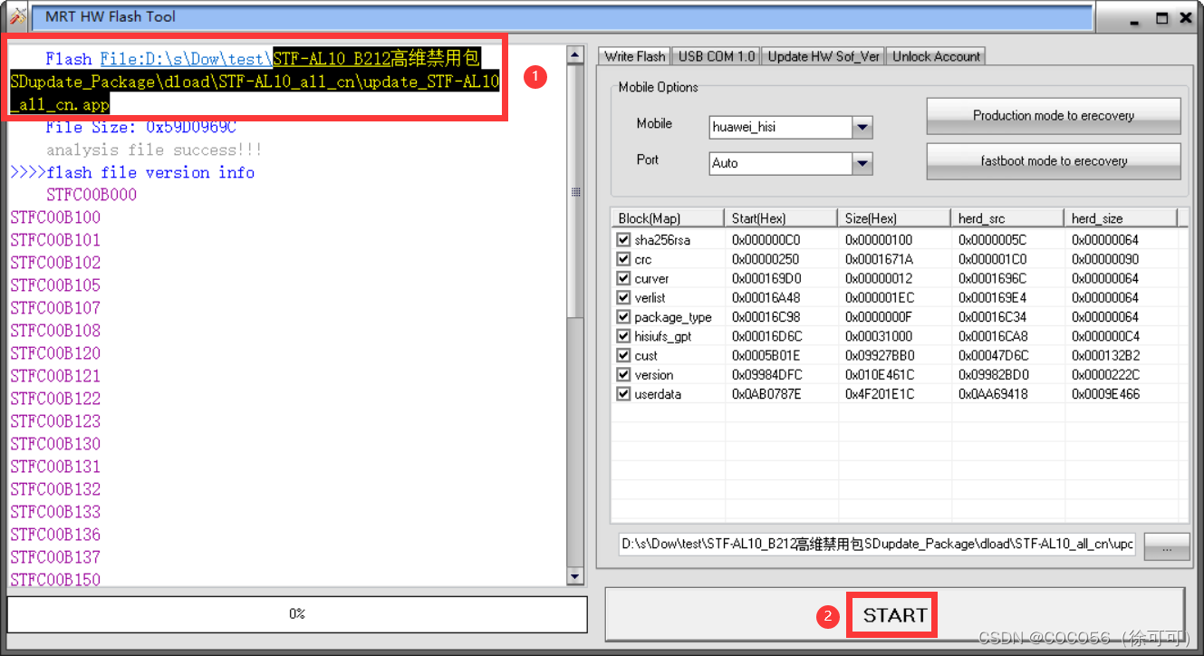Click the Start(Hex) column header
1204x656 pixels.
pos(781,218)
